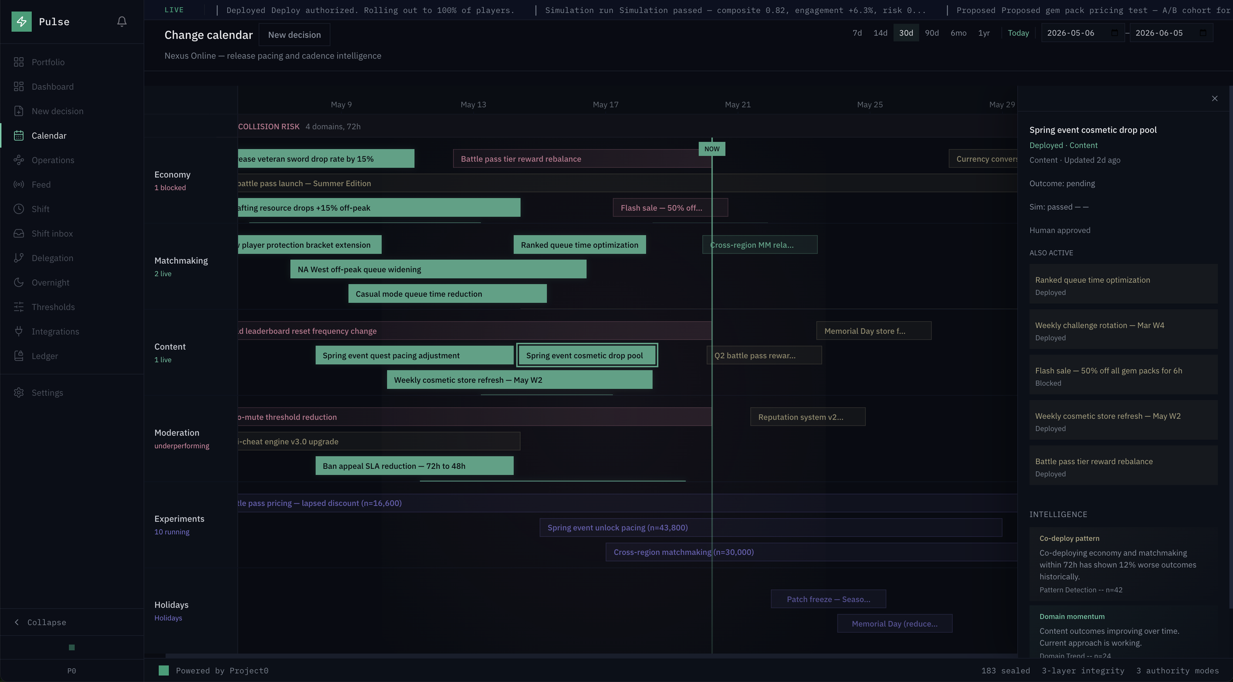Navigate to Thresholds
This screenshot has height=682, width=1233.
[x=72, y=307]
